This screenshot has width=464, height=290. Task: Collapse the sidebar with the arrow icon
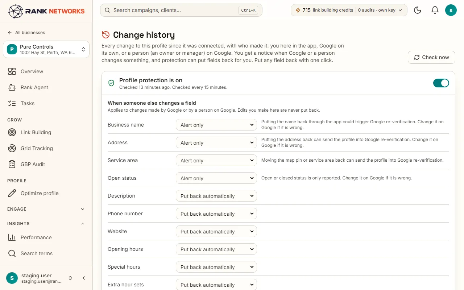pyautogui.click(x=84, y=278)
